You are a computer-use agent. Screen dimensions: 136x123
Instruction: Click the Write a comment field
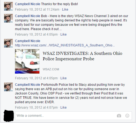pos(73,116)
